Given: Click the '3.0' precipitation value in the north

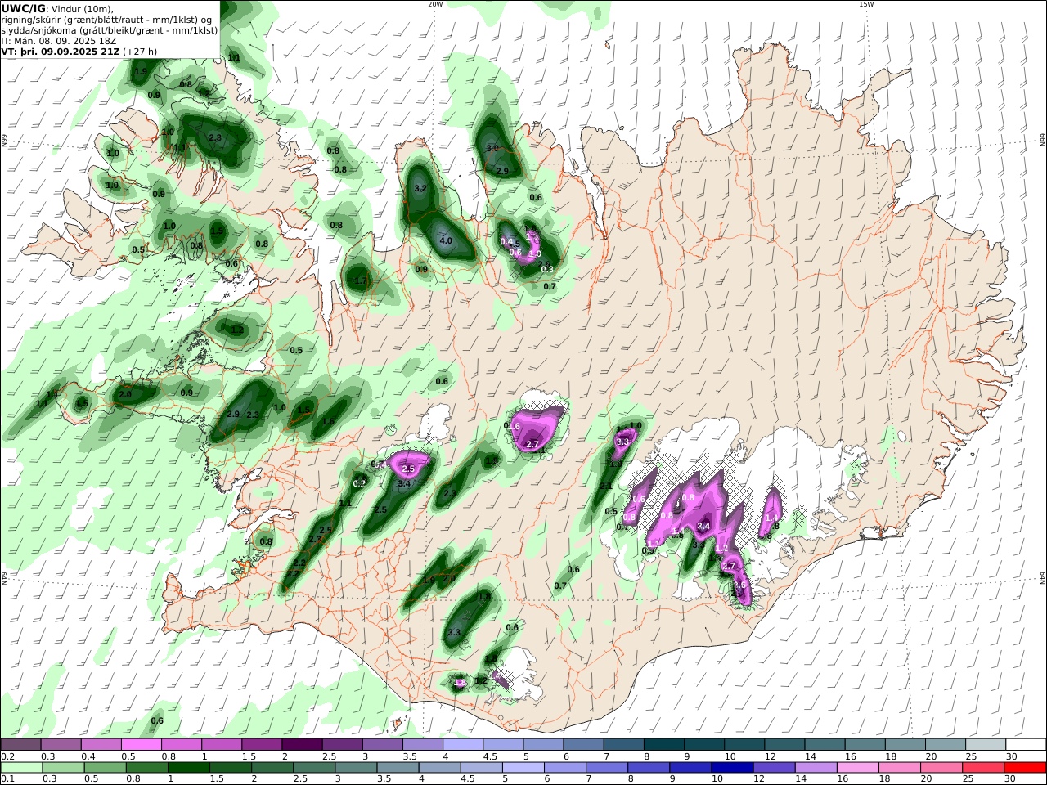Looking at the screenshot, I should click(492, 148).
